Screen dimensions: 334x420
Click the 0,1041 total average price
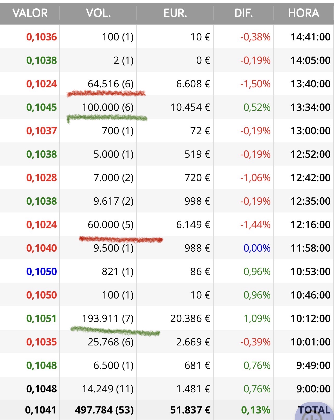(41, 410)
